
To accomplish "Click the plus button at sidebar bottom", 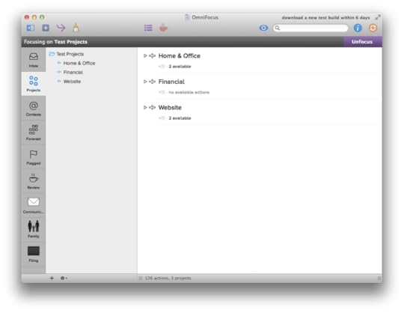I will [52, 279].
